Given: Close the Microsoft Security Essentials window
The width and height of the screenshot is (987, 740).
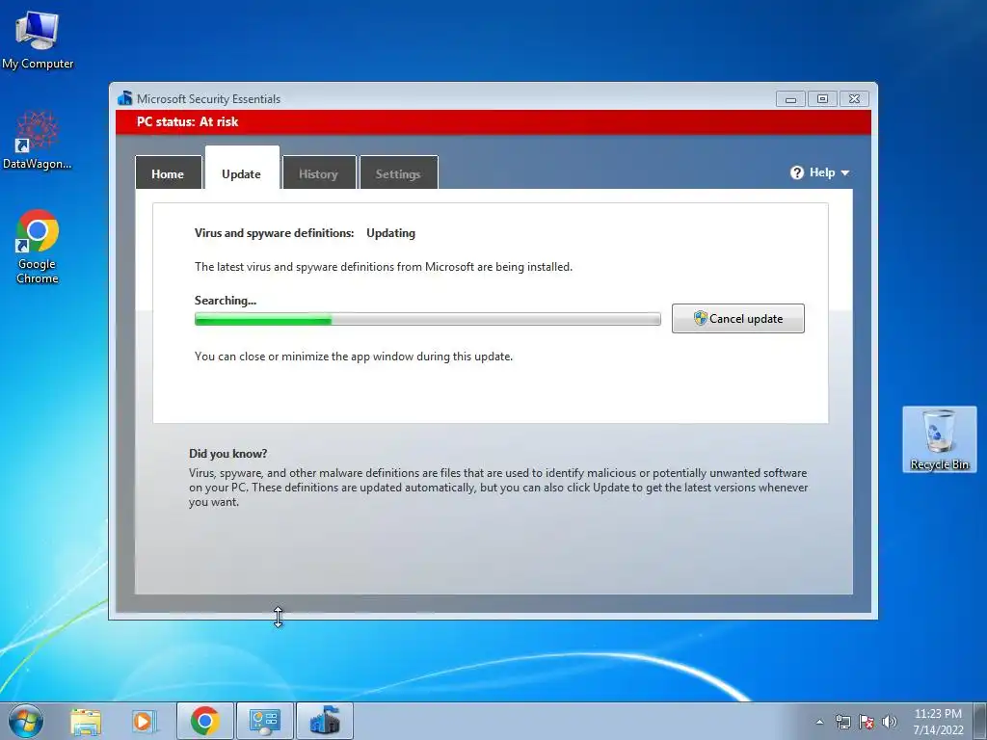Looking at the screenshot, I should (854, 99).
